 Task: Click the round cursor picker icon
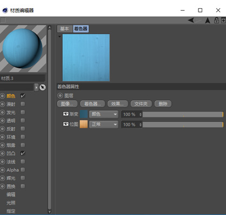coord(43,87)
